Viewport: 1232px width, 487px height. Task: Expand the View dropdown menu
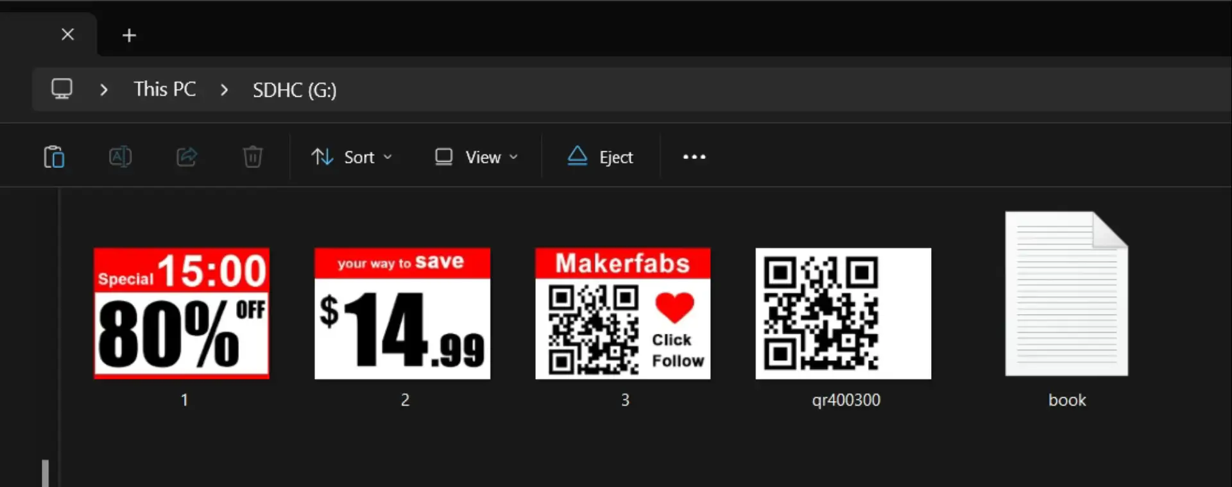click(x=476, y=157)
